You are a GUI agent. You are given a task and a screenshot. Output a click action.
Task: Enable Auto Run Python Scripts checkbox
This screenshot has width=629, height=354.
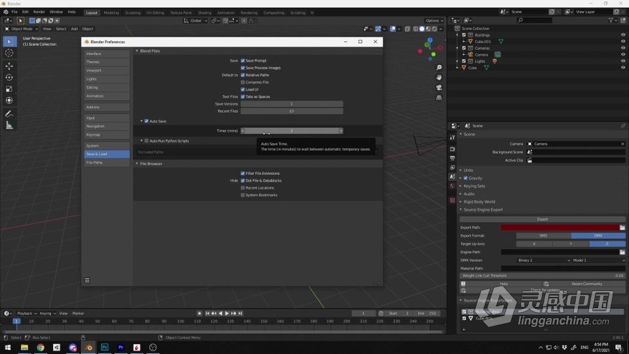point(146,141)
